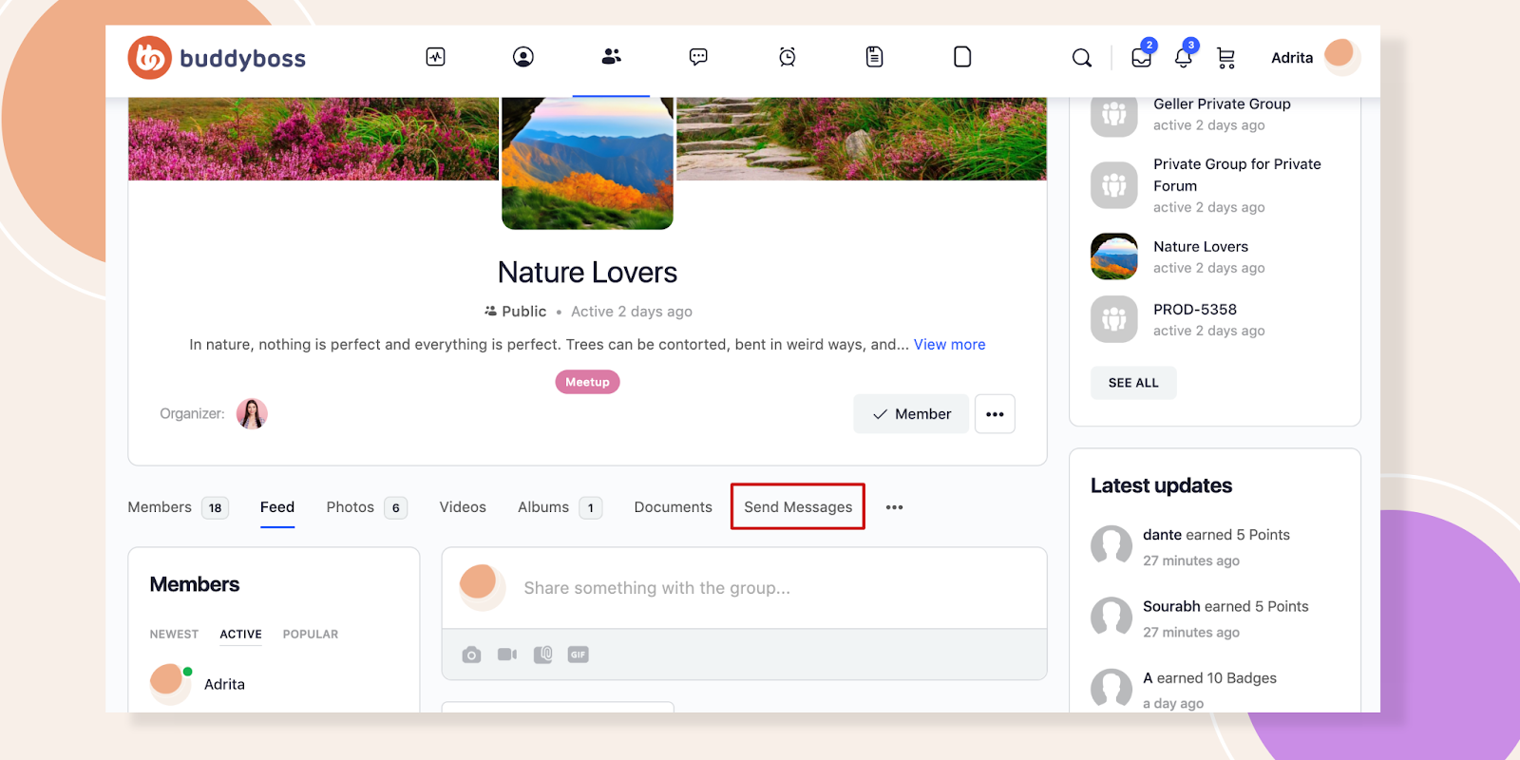
Task: Click the SEE ALL groups button
Action: click(1133, 383)
